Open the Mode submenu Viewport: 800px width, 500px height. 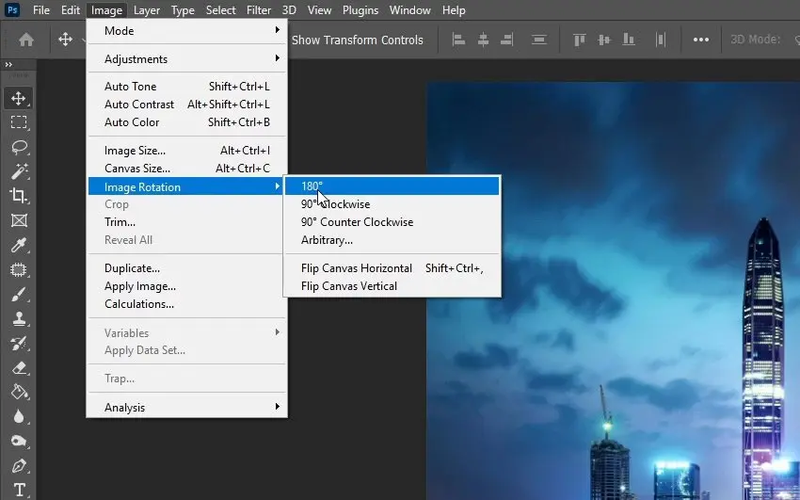[x=187, y=31]
